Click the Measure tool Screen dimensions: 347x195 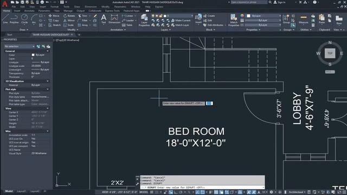click(x=304, y=19)
